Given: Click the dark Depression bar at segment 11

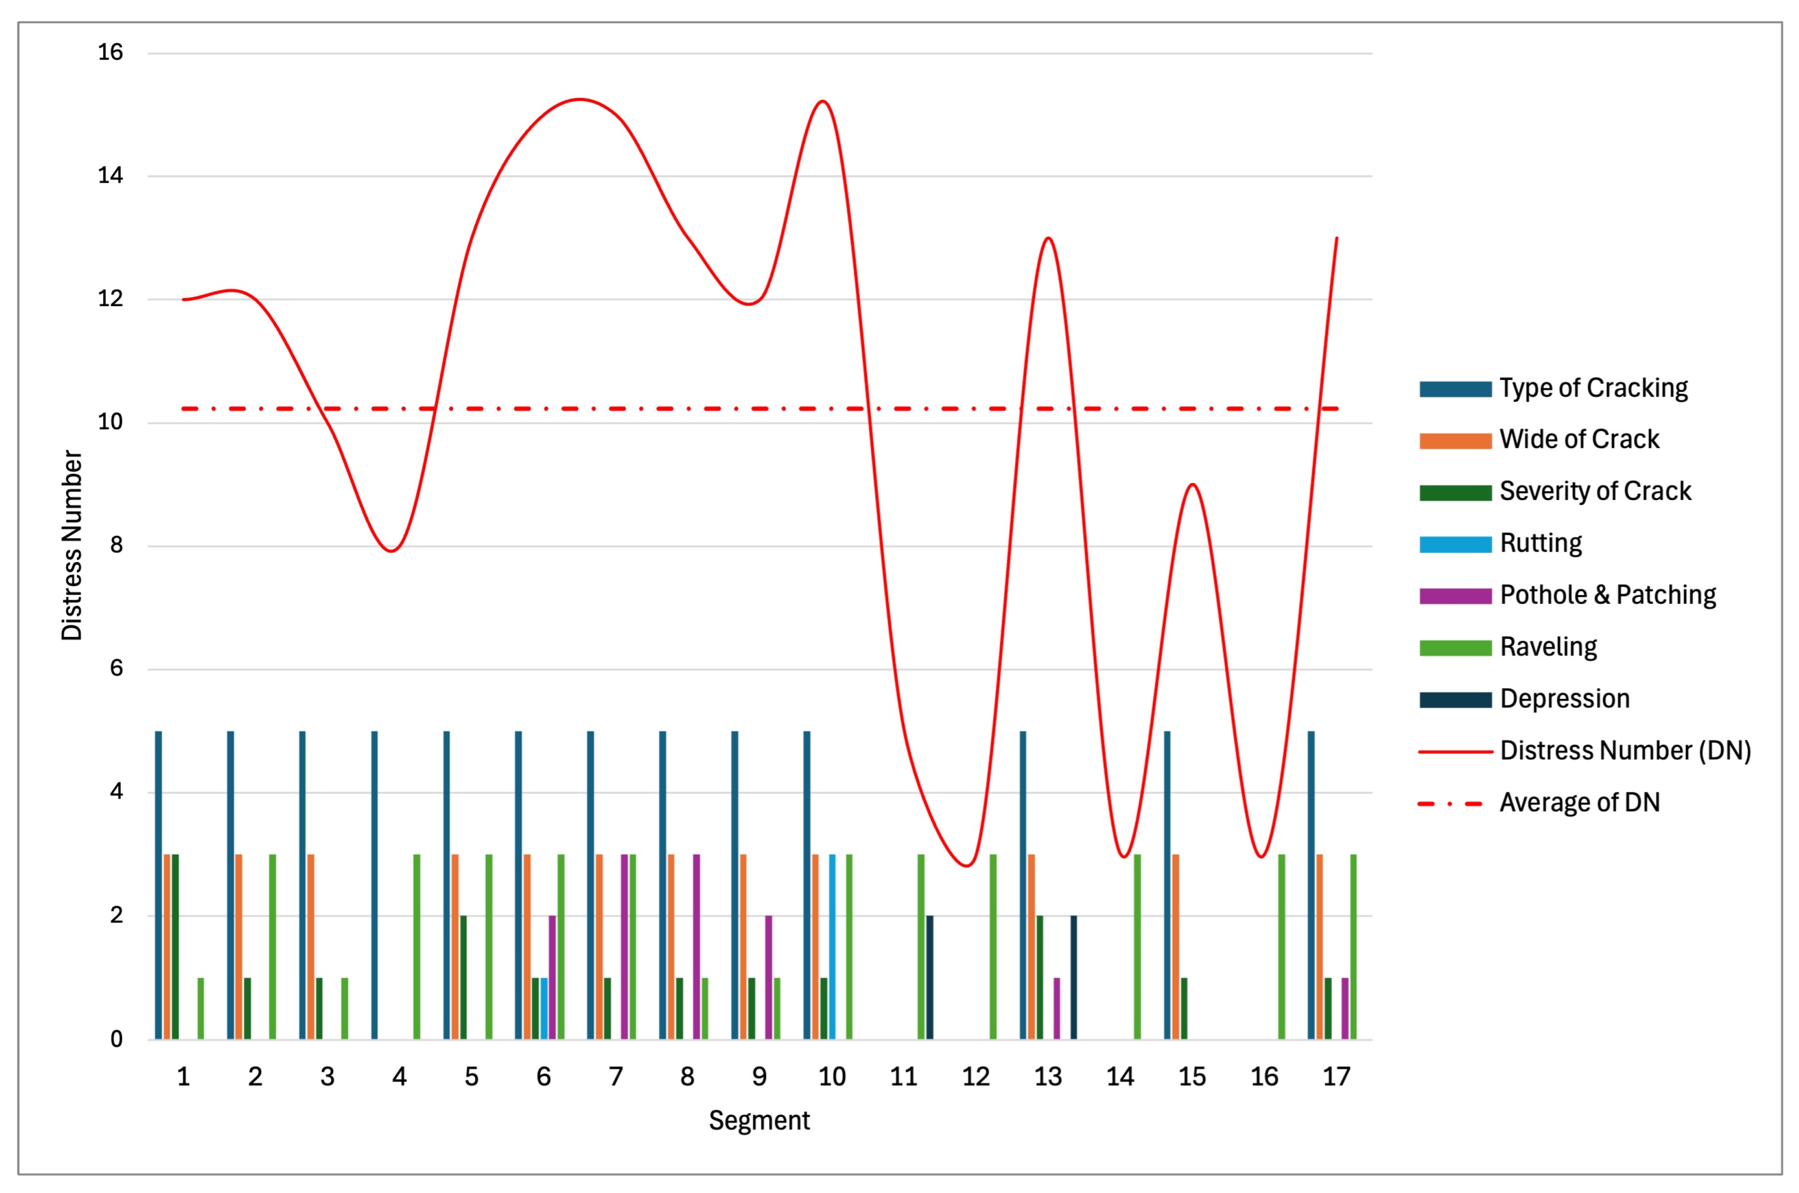Looking at the screenshot, I should point(930,978).
